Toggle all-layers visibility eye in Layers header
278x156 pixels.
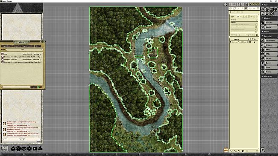248,39
